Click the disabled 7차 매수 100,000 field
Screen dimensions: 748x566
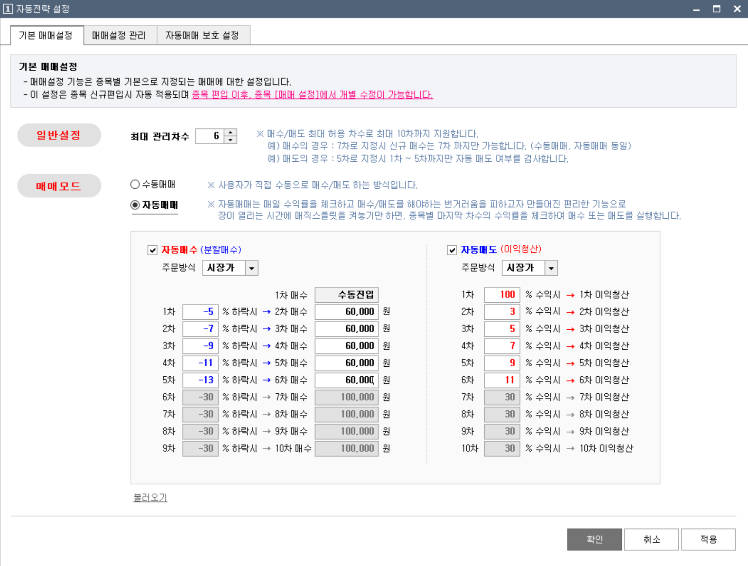tap(347, 397)
